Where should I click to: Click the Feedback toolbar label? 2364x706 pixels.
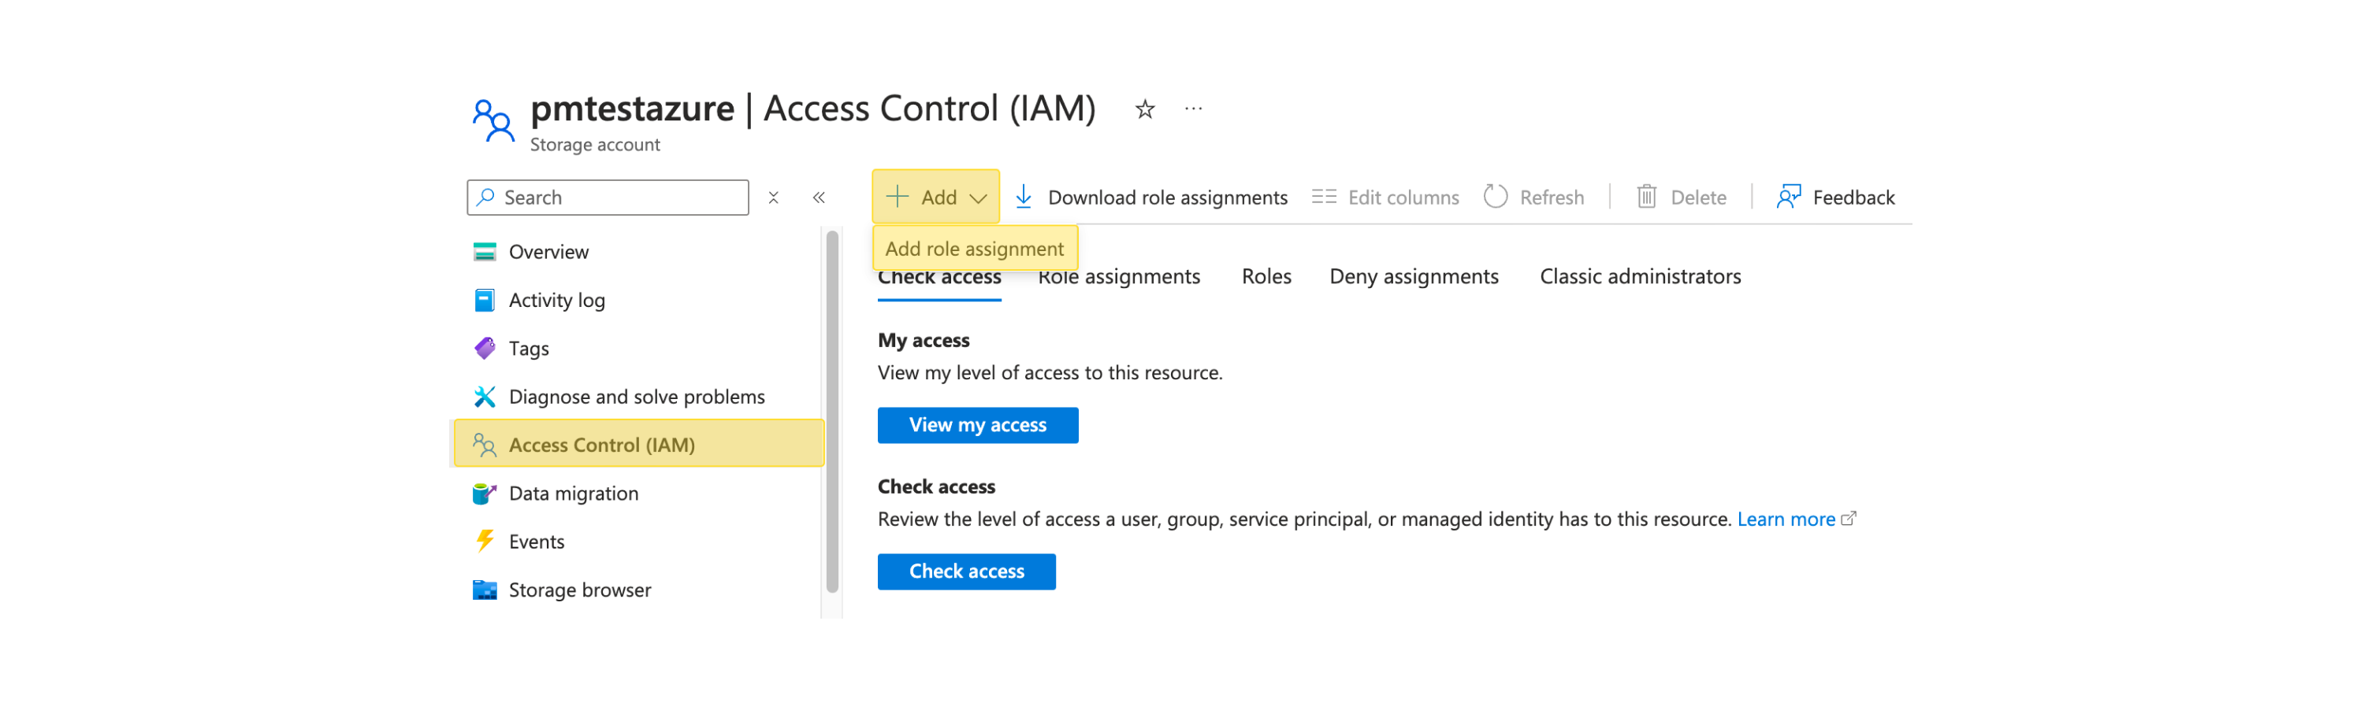coord(1853,197)
